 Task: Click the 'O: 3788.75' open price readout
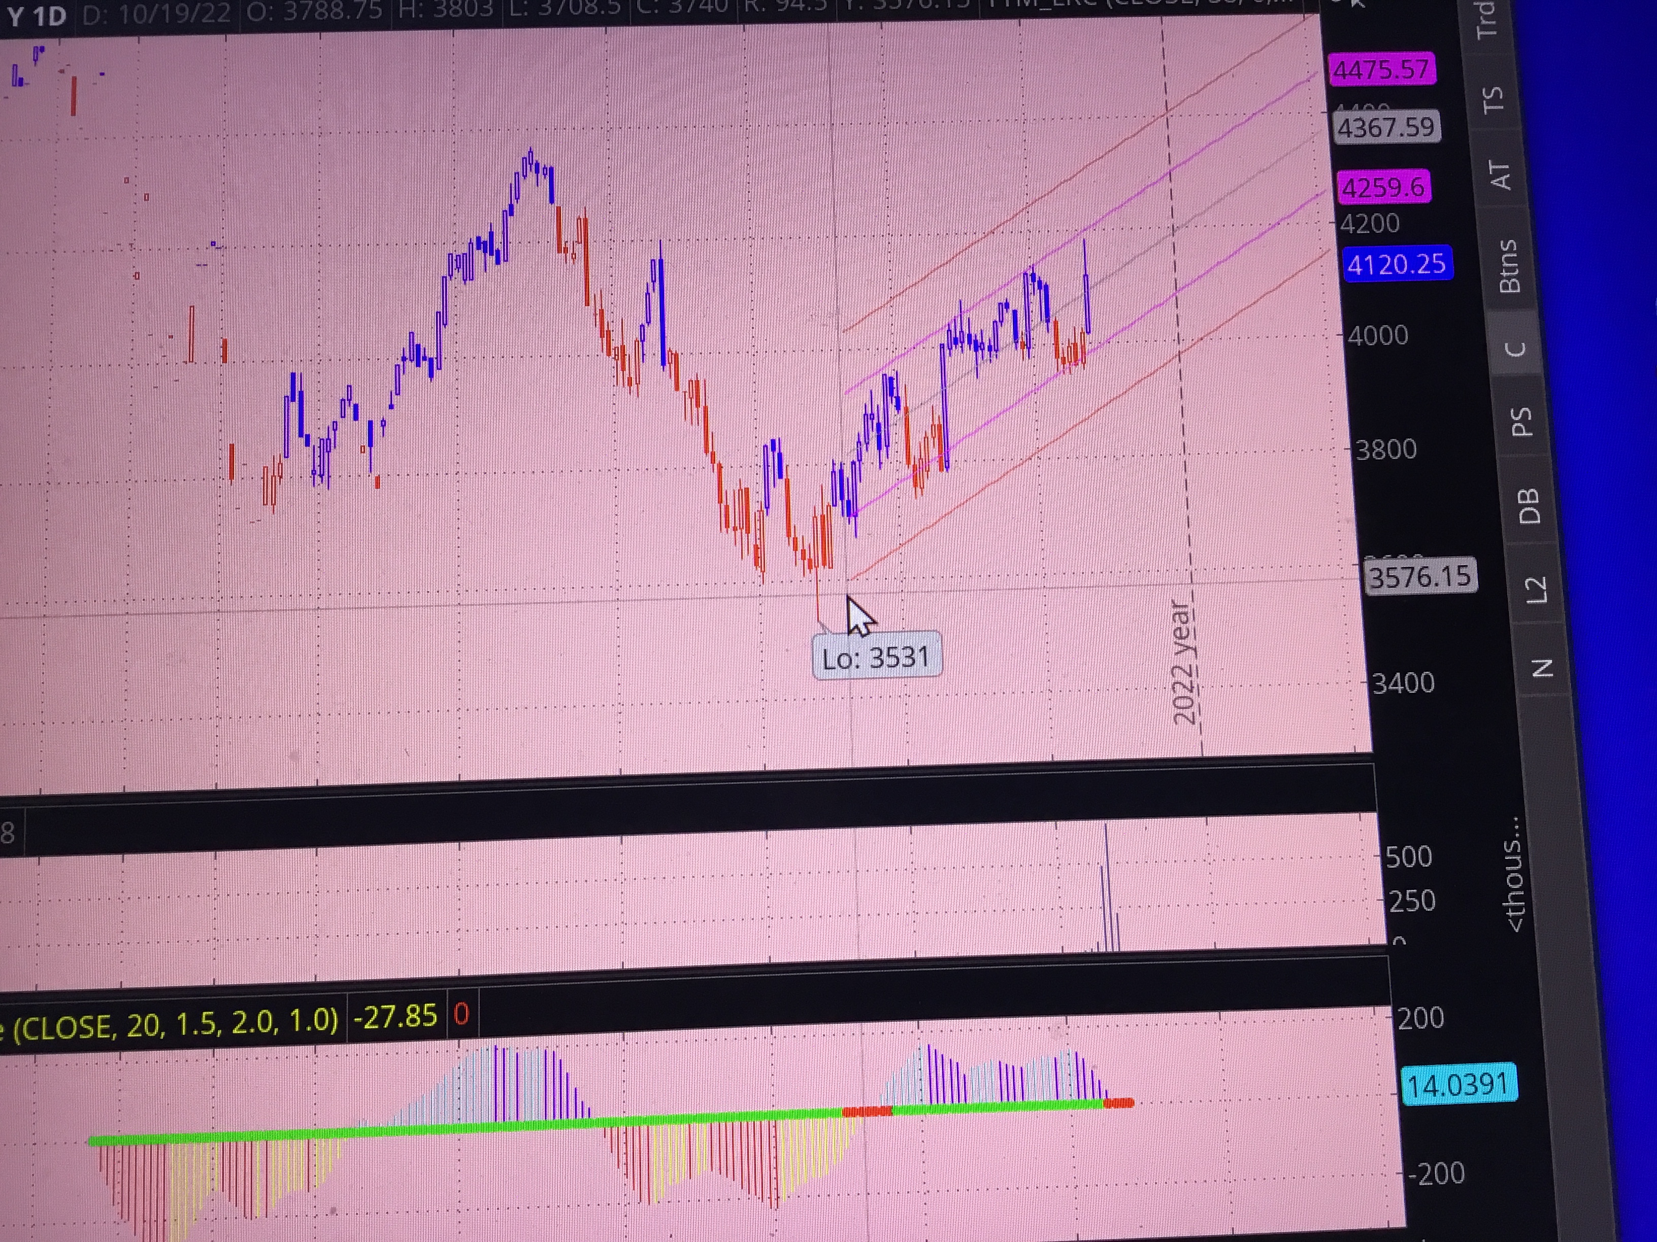[315, 11]
